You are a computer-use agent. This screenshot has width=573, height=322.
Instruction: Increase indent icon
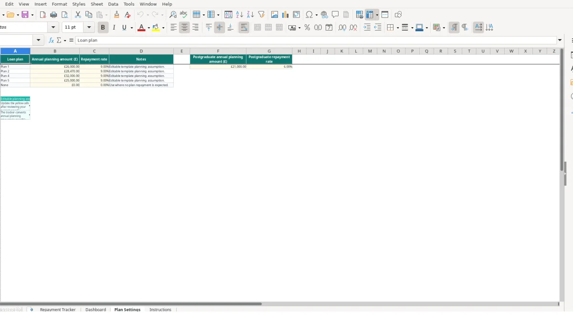point(367,28)
